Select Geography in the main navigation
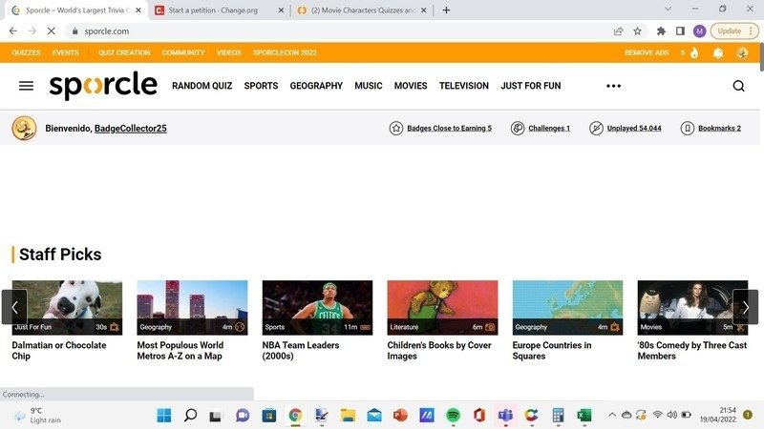The height and width of the screenshot is (429, 764). click(316, 86)
